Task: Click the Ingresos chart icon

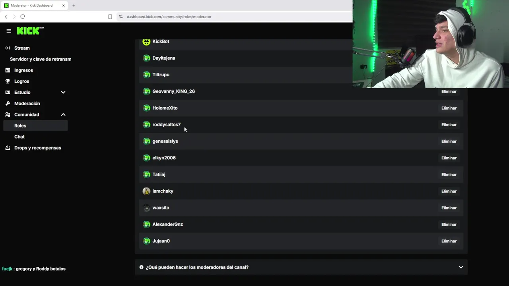Action: [8, 70]
